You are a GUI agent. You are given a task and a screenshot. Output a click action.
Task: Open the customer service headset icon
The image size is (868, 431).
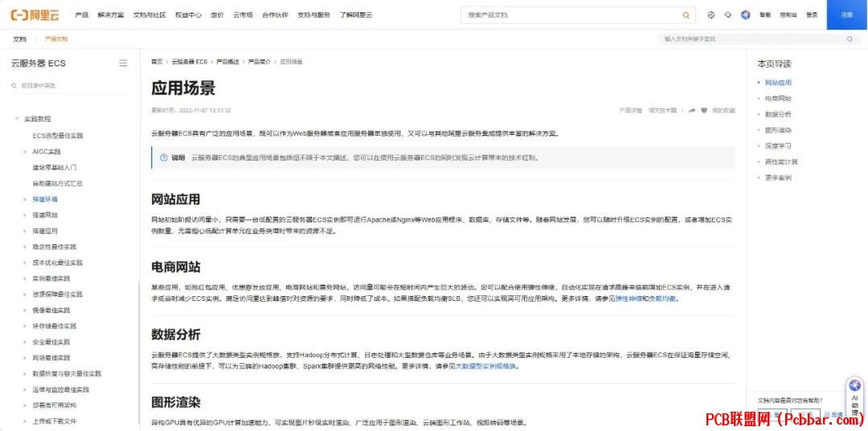click(727, 15)
